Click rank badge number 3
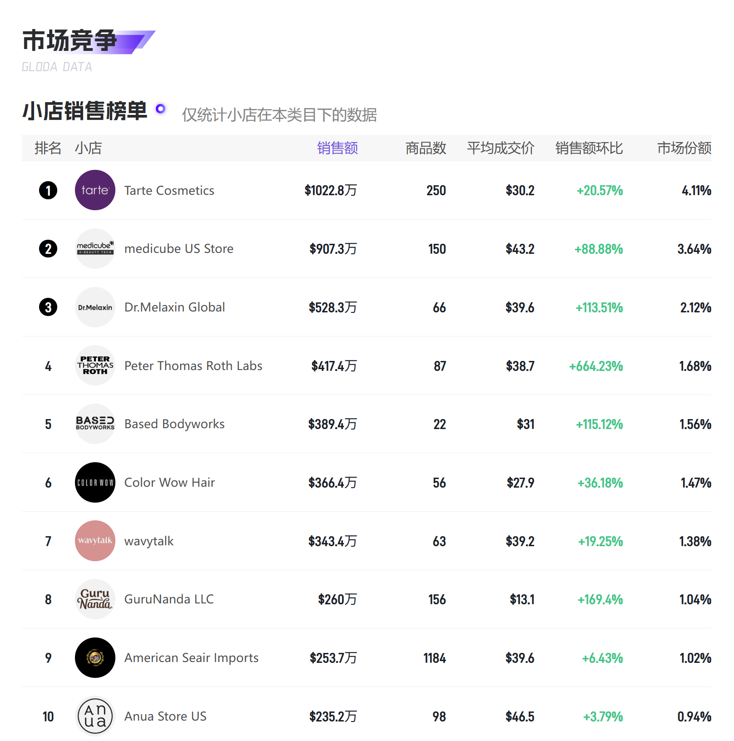 [48, 307]
